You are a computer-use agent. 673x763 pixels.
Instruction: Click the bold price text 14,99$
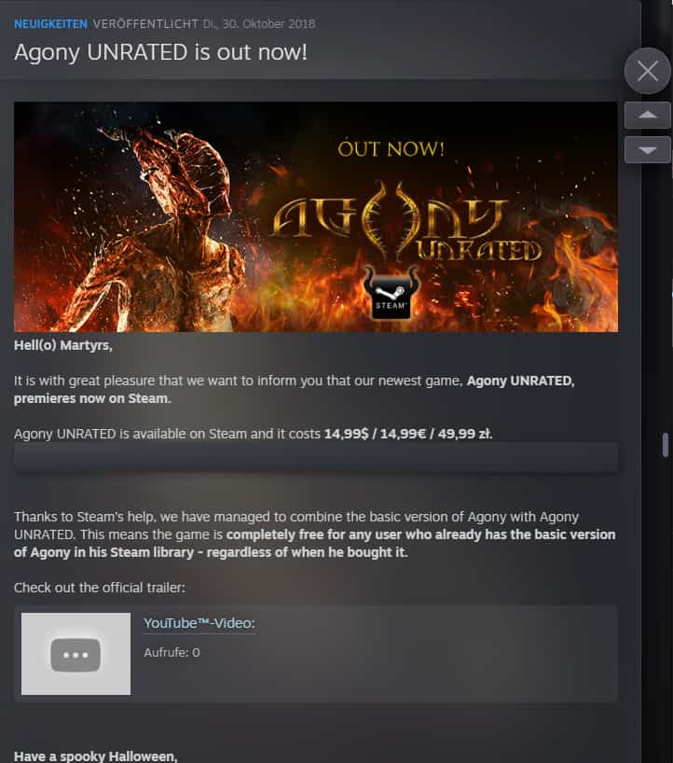tap(346, 434)
